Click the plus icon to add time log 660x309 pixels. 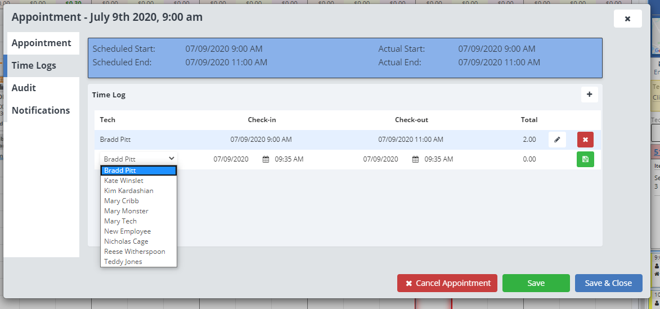tap(589, 95)
